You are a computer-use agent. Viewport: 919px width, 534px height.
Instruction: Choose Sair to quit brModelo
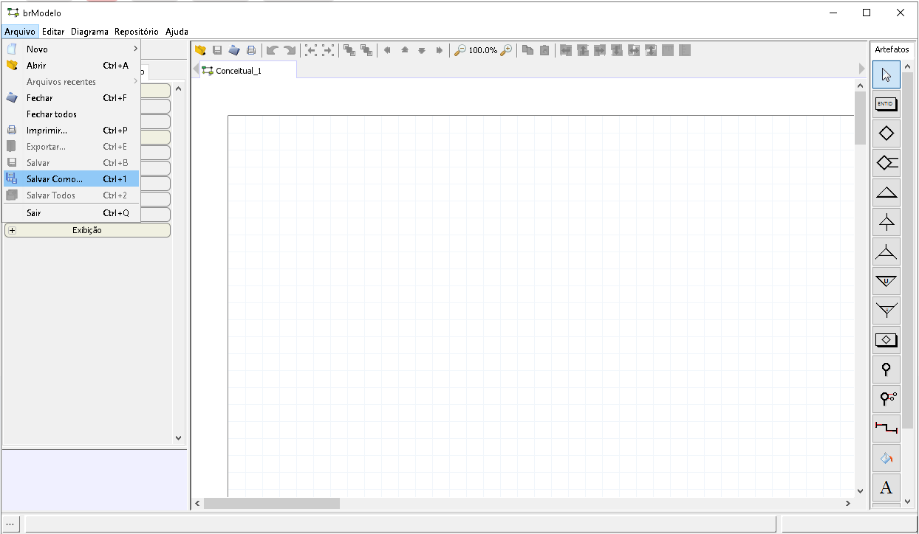point(71,213)
